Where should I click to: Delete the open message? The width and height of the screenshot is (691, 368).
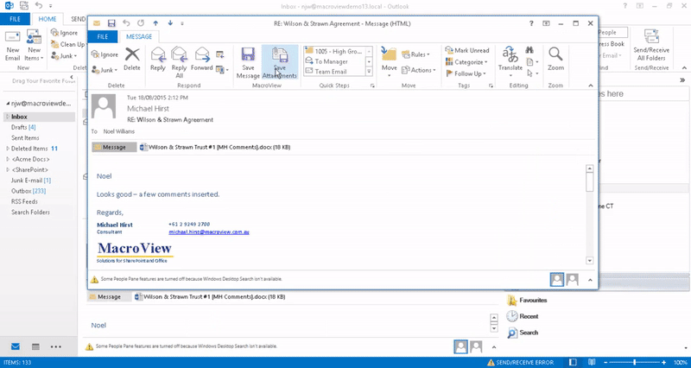tap(132, 59)
